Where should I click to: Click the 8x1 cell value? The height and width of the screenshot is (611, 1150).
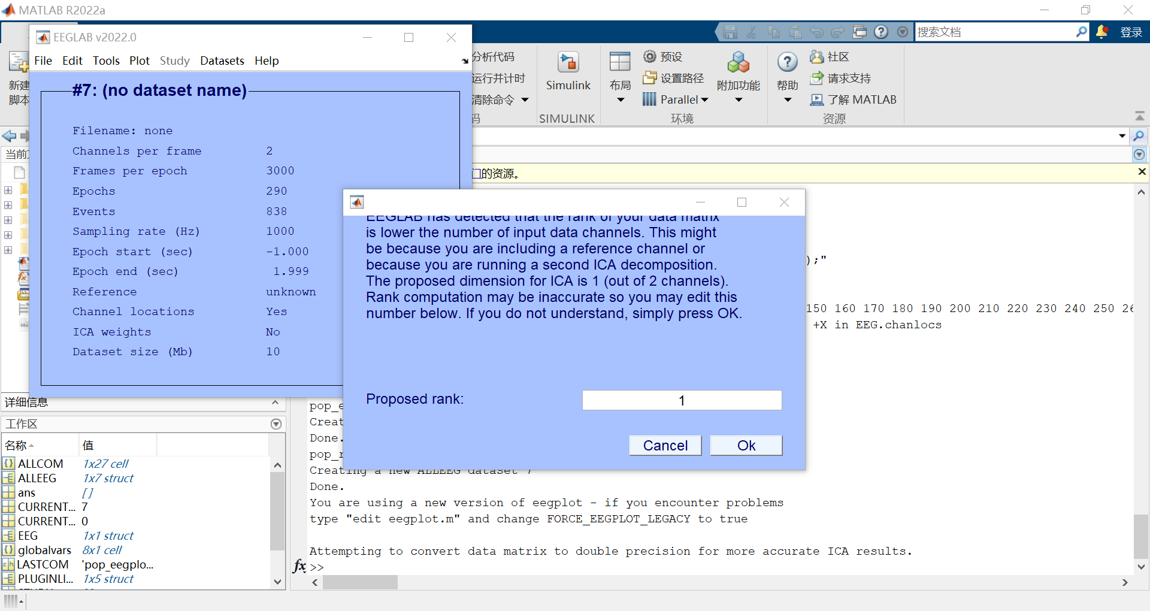tap(102, 550)
